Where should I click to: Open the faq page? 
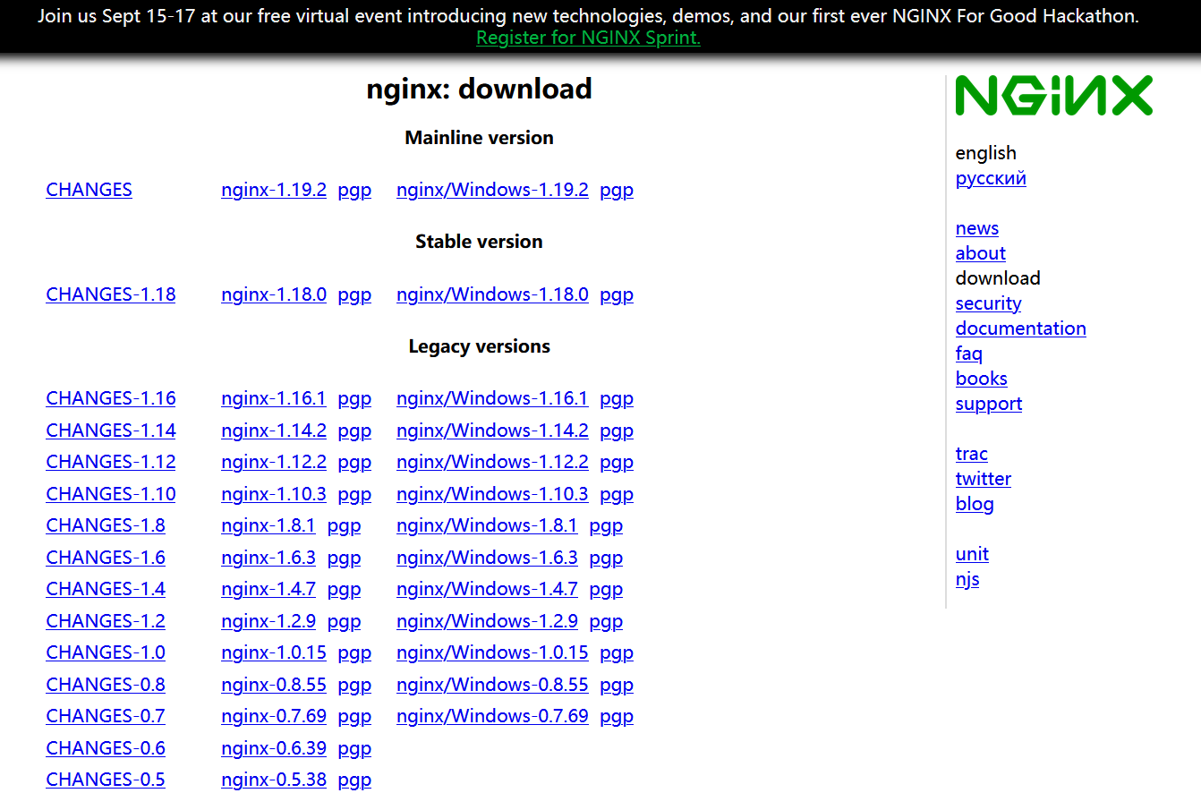click(x=969, y=354)
